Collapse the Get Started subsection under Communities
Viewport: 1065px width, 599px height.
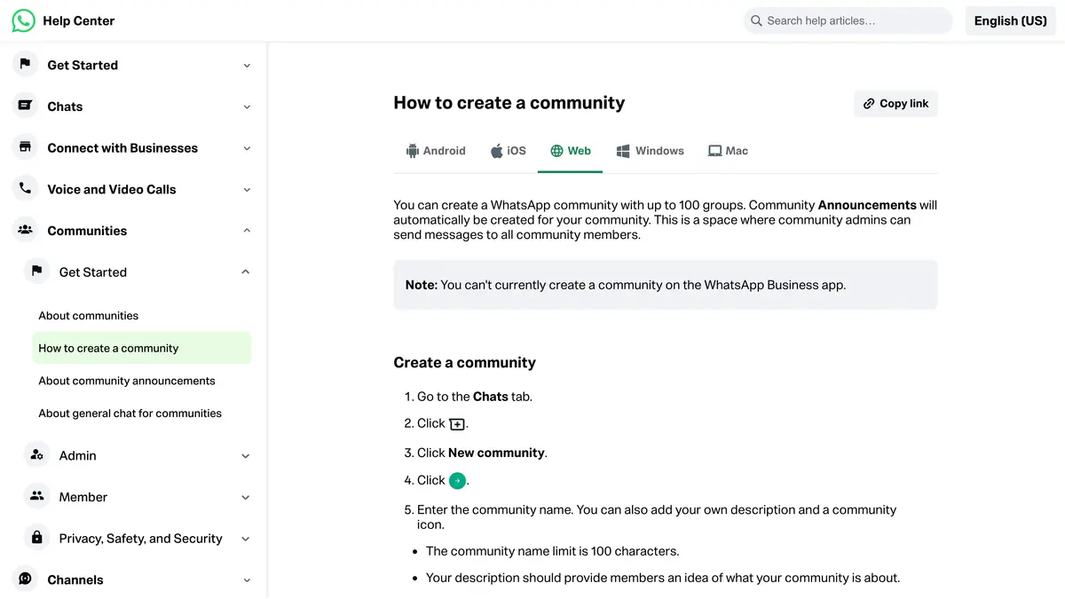[246, 272]
